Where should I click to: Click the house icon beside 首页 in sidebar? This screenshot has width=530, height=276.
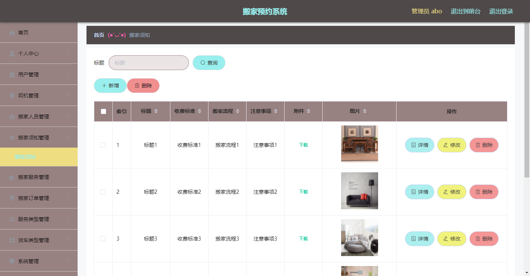tap(12, 33)
